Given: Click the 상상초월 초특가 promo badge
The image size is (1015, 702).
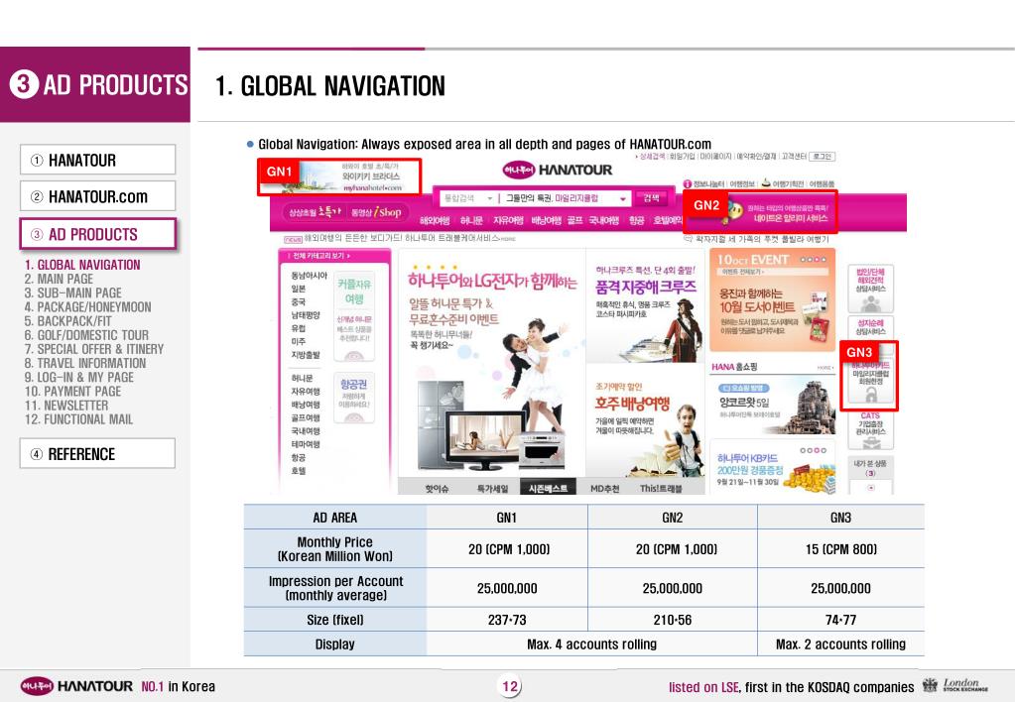Looking at the screenshot, I should (315, 211).
